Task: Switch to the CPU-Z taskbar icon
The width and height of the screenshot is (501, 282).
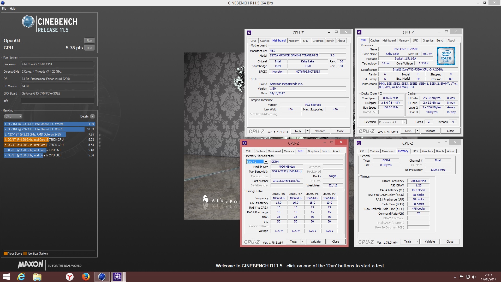Action: pyautogui.click(x=117, y=277)
